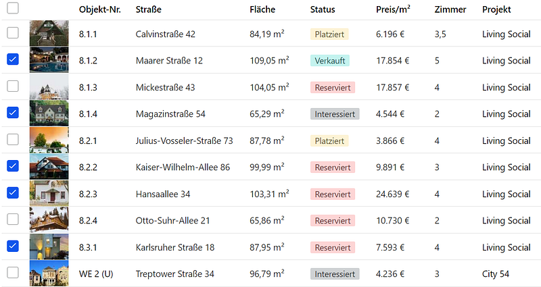Tick the Treptower Straße 34 checkbox

point(13,273)
